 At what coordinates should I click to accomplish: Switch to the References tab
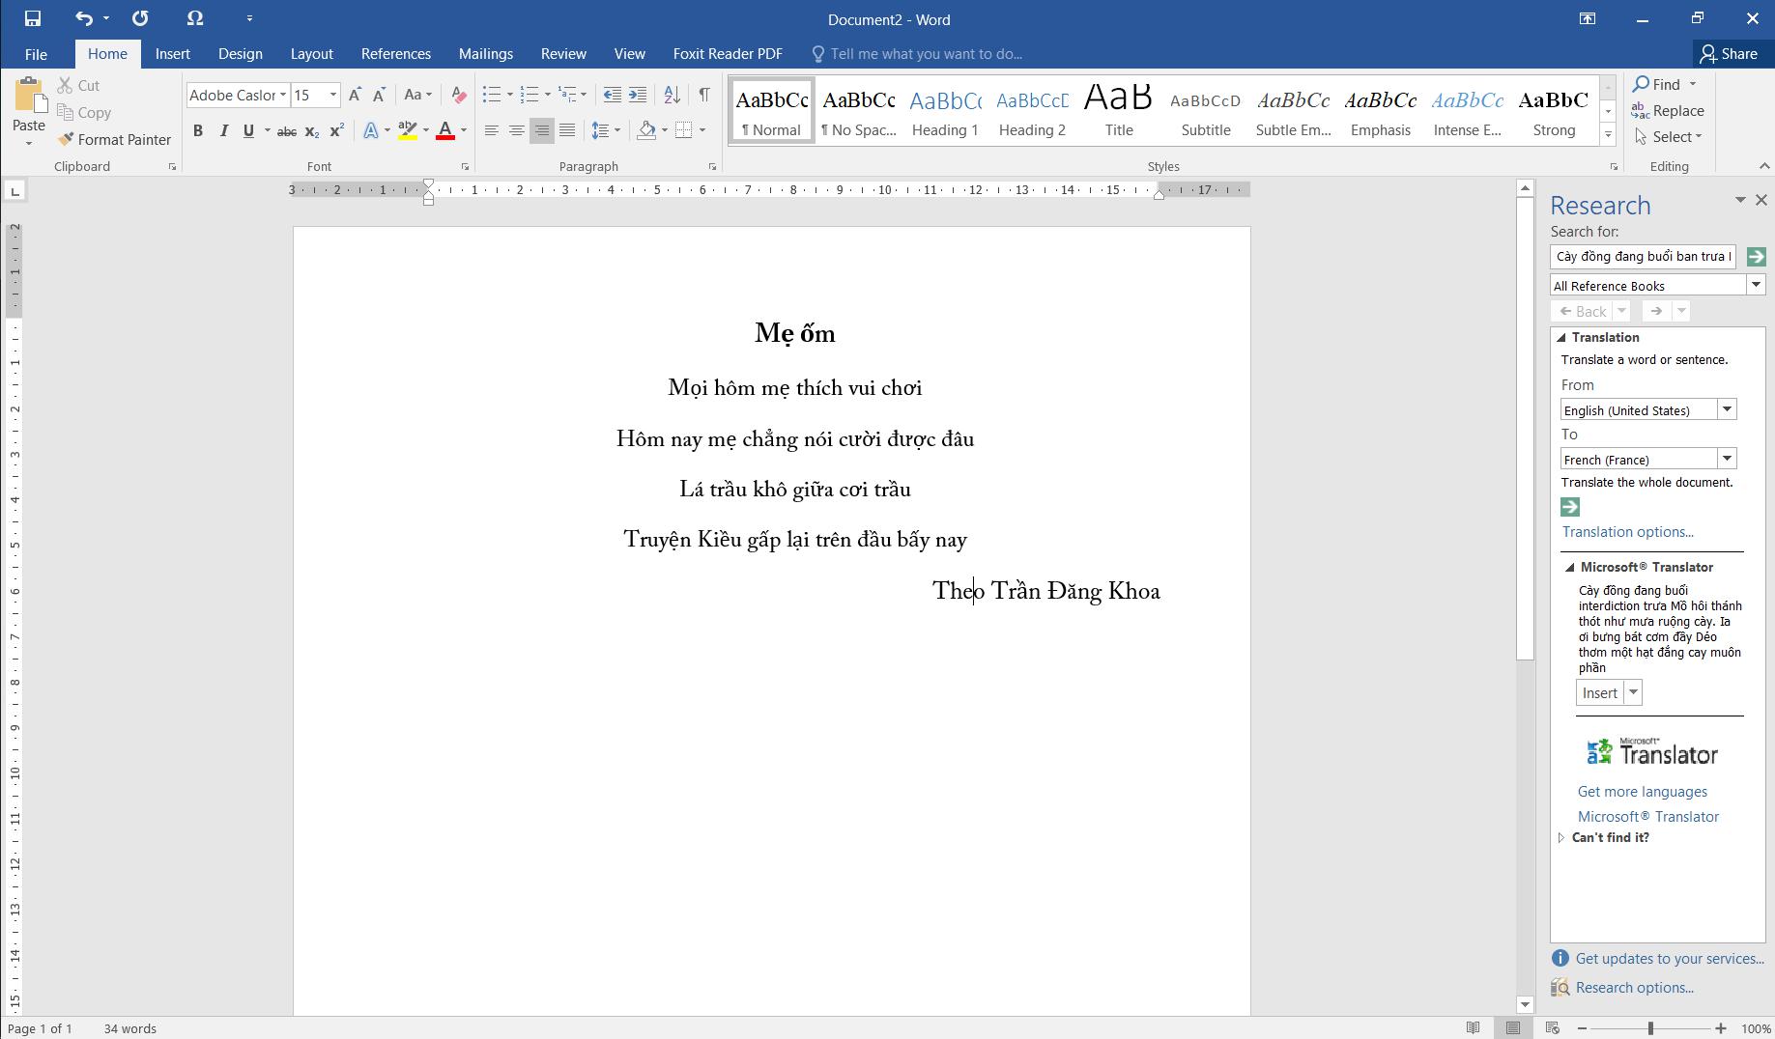point(395,54)
